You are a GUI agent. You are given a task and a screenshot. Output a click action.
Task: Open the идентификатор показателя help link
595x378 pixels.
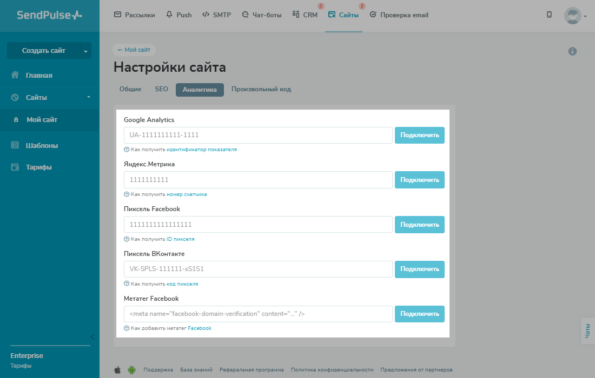click(202, 150)
